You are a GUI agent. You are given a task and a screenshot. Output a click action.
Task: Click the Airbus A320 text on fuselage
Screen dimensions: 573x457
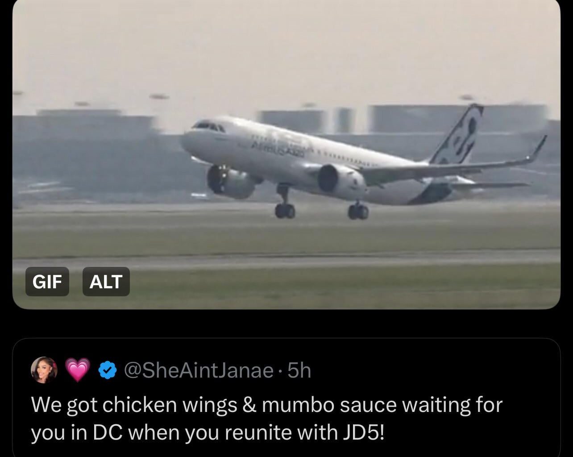pyautogui.click(x=277, y=150)
